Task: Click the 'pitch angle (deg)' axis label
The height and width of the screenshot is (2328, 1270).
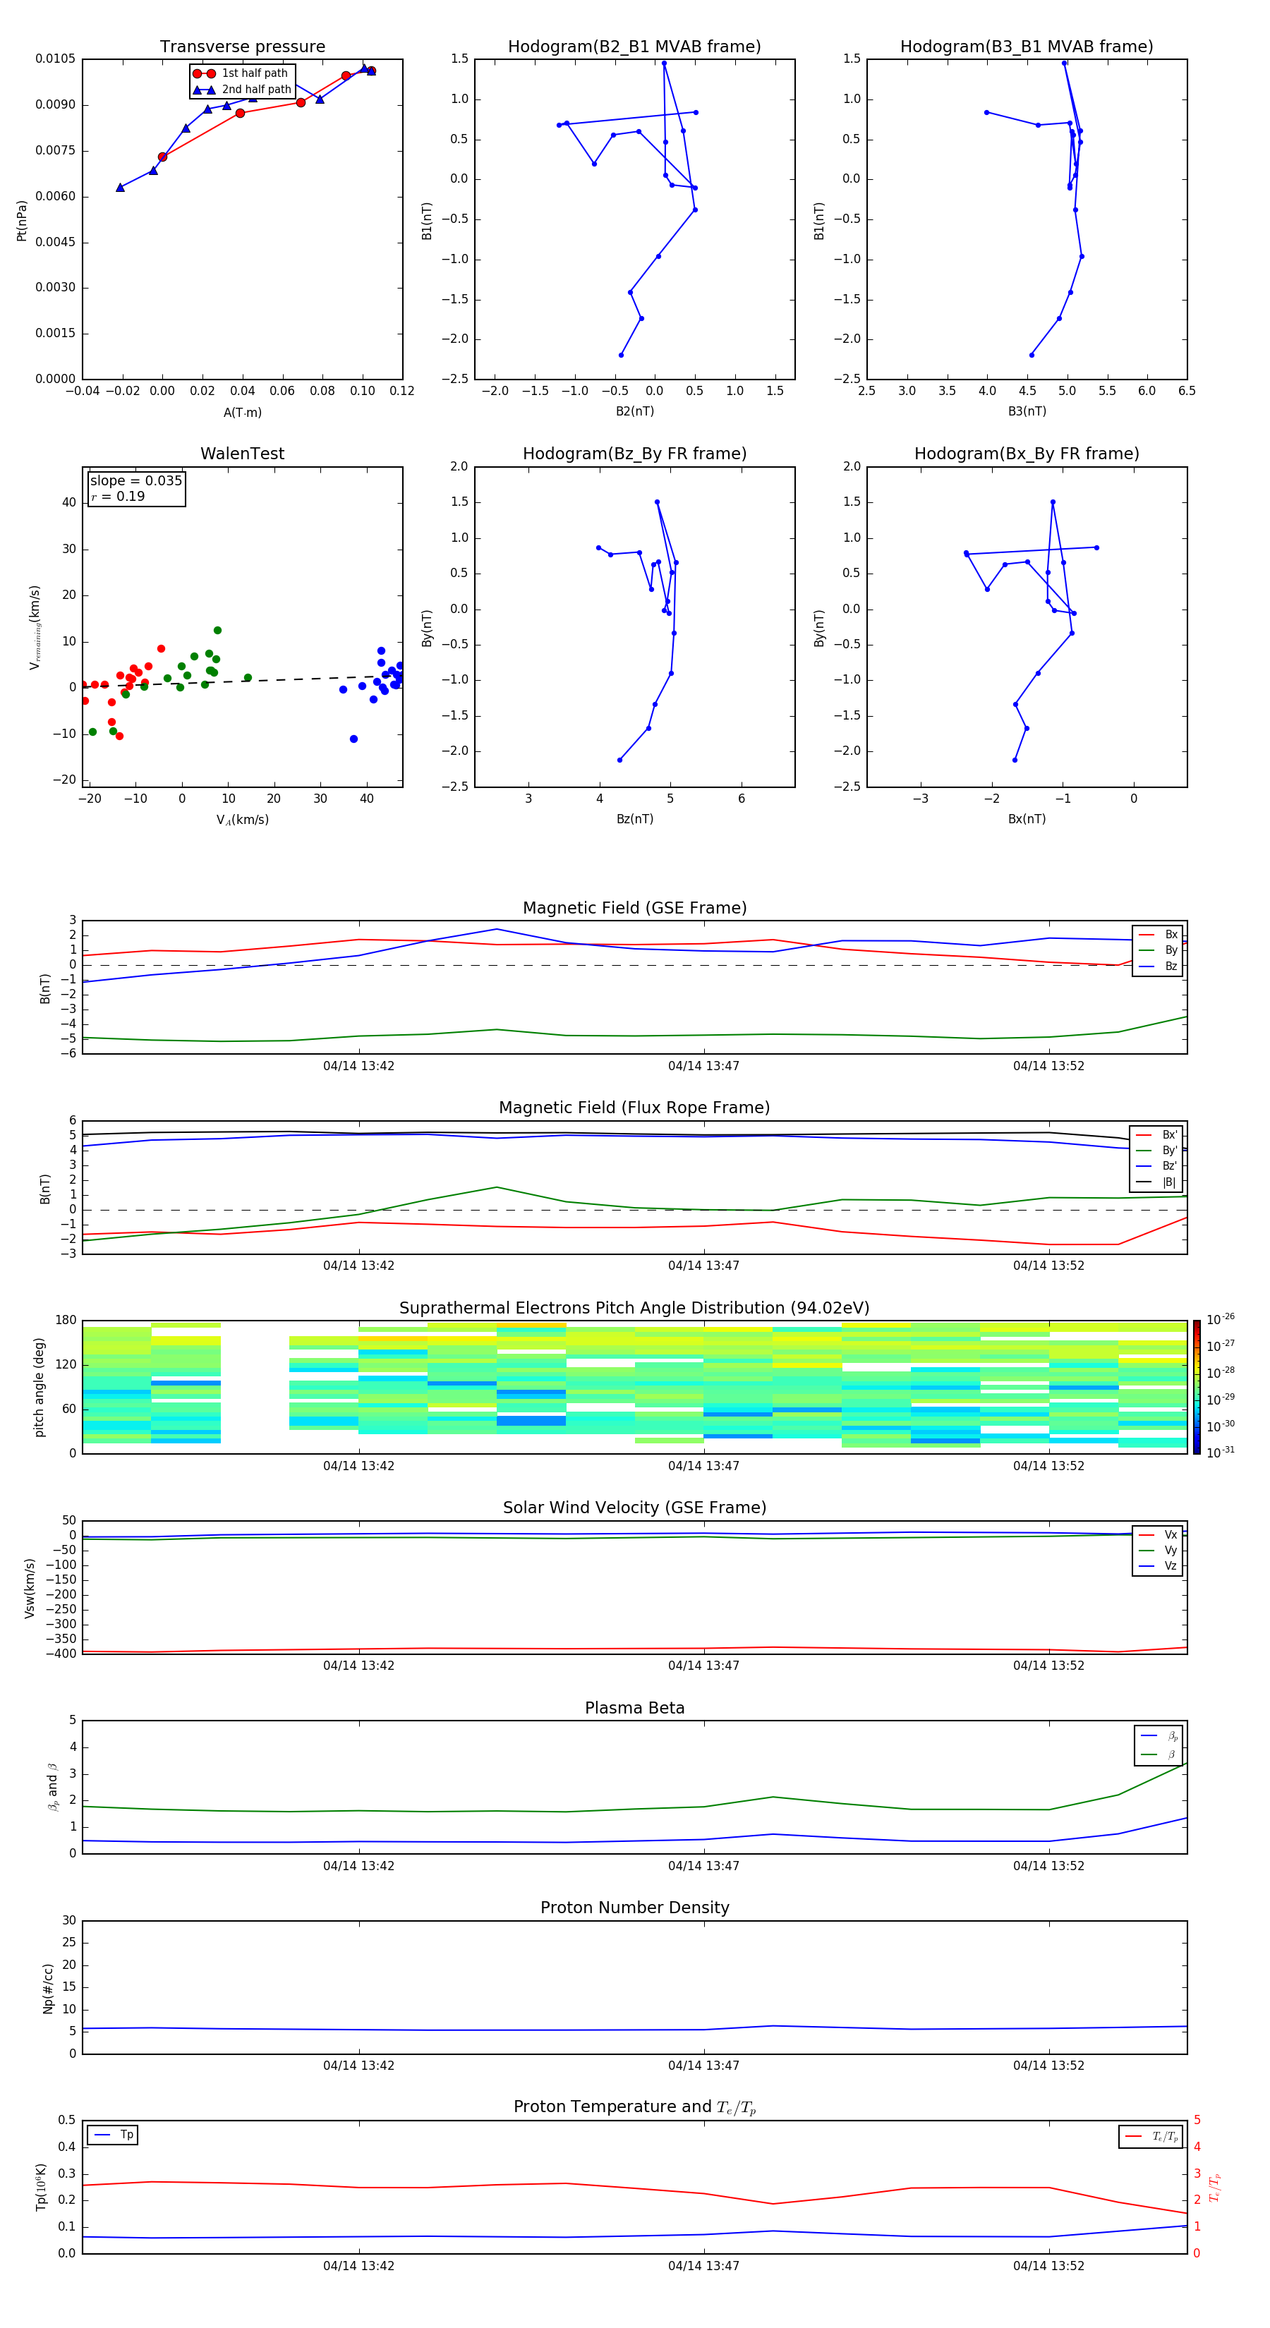Action: (39, 1387)
